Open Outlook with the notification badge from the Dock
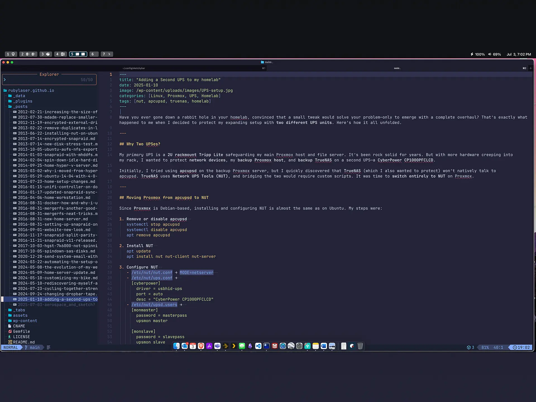The height and width of the screenshot is (402, 536). coord(185,346)
